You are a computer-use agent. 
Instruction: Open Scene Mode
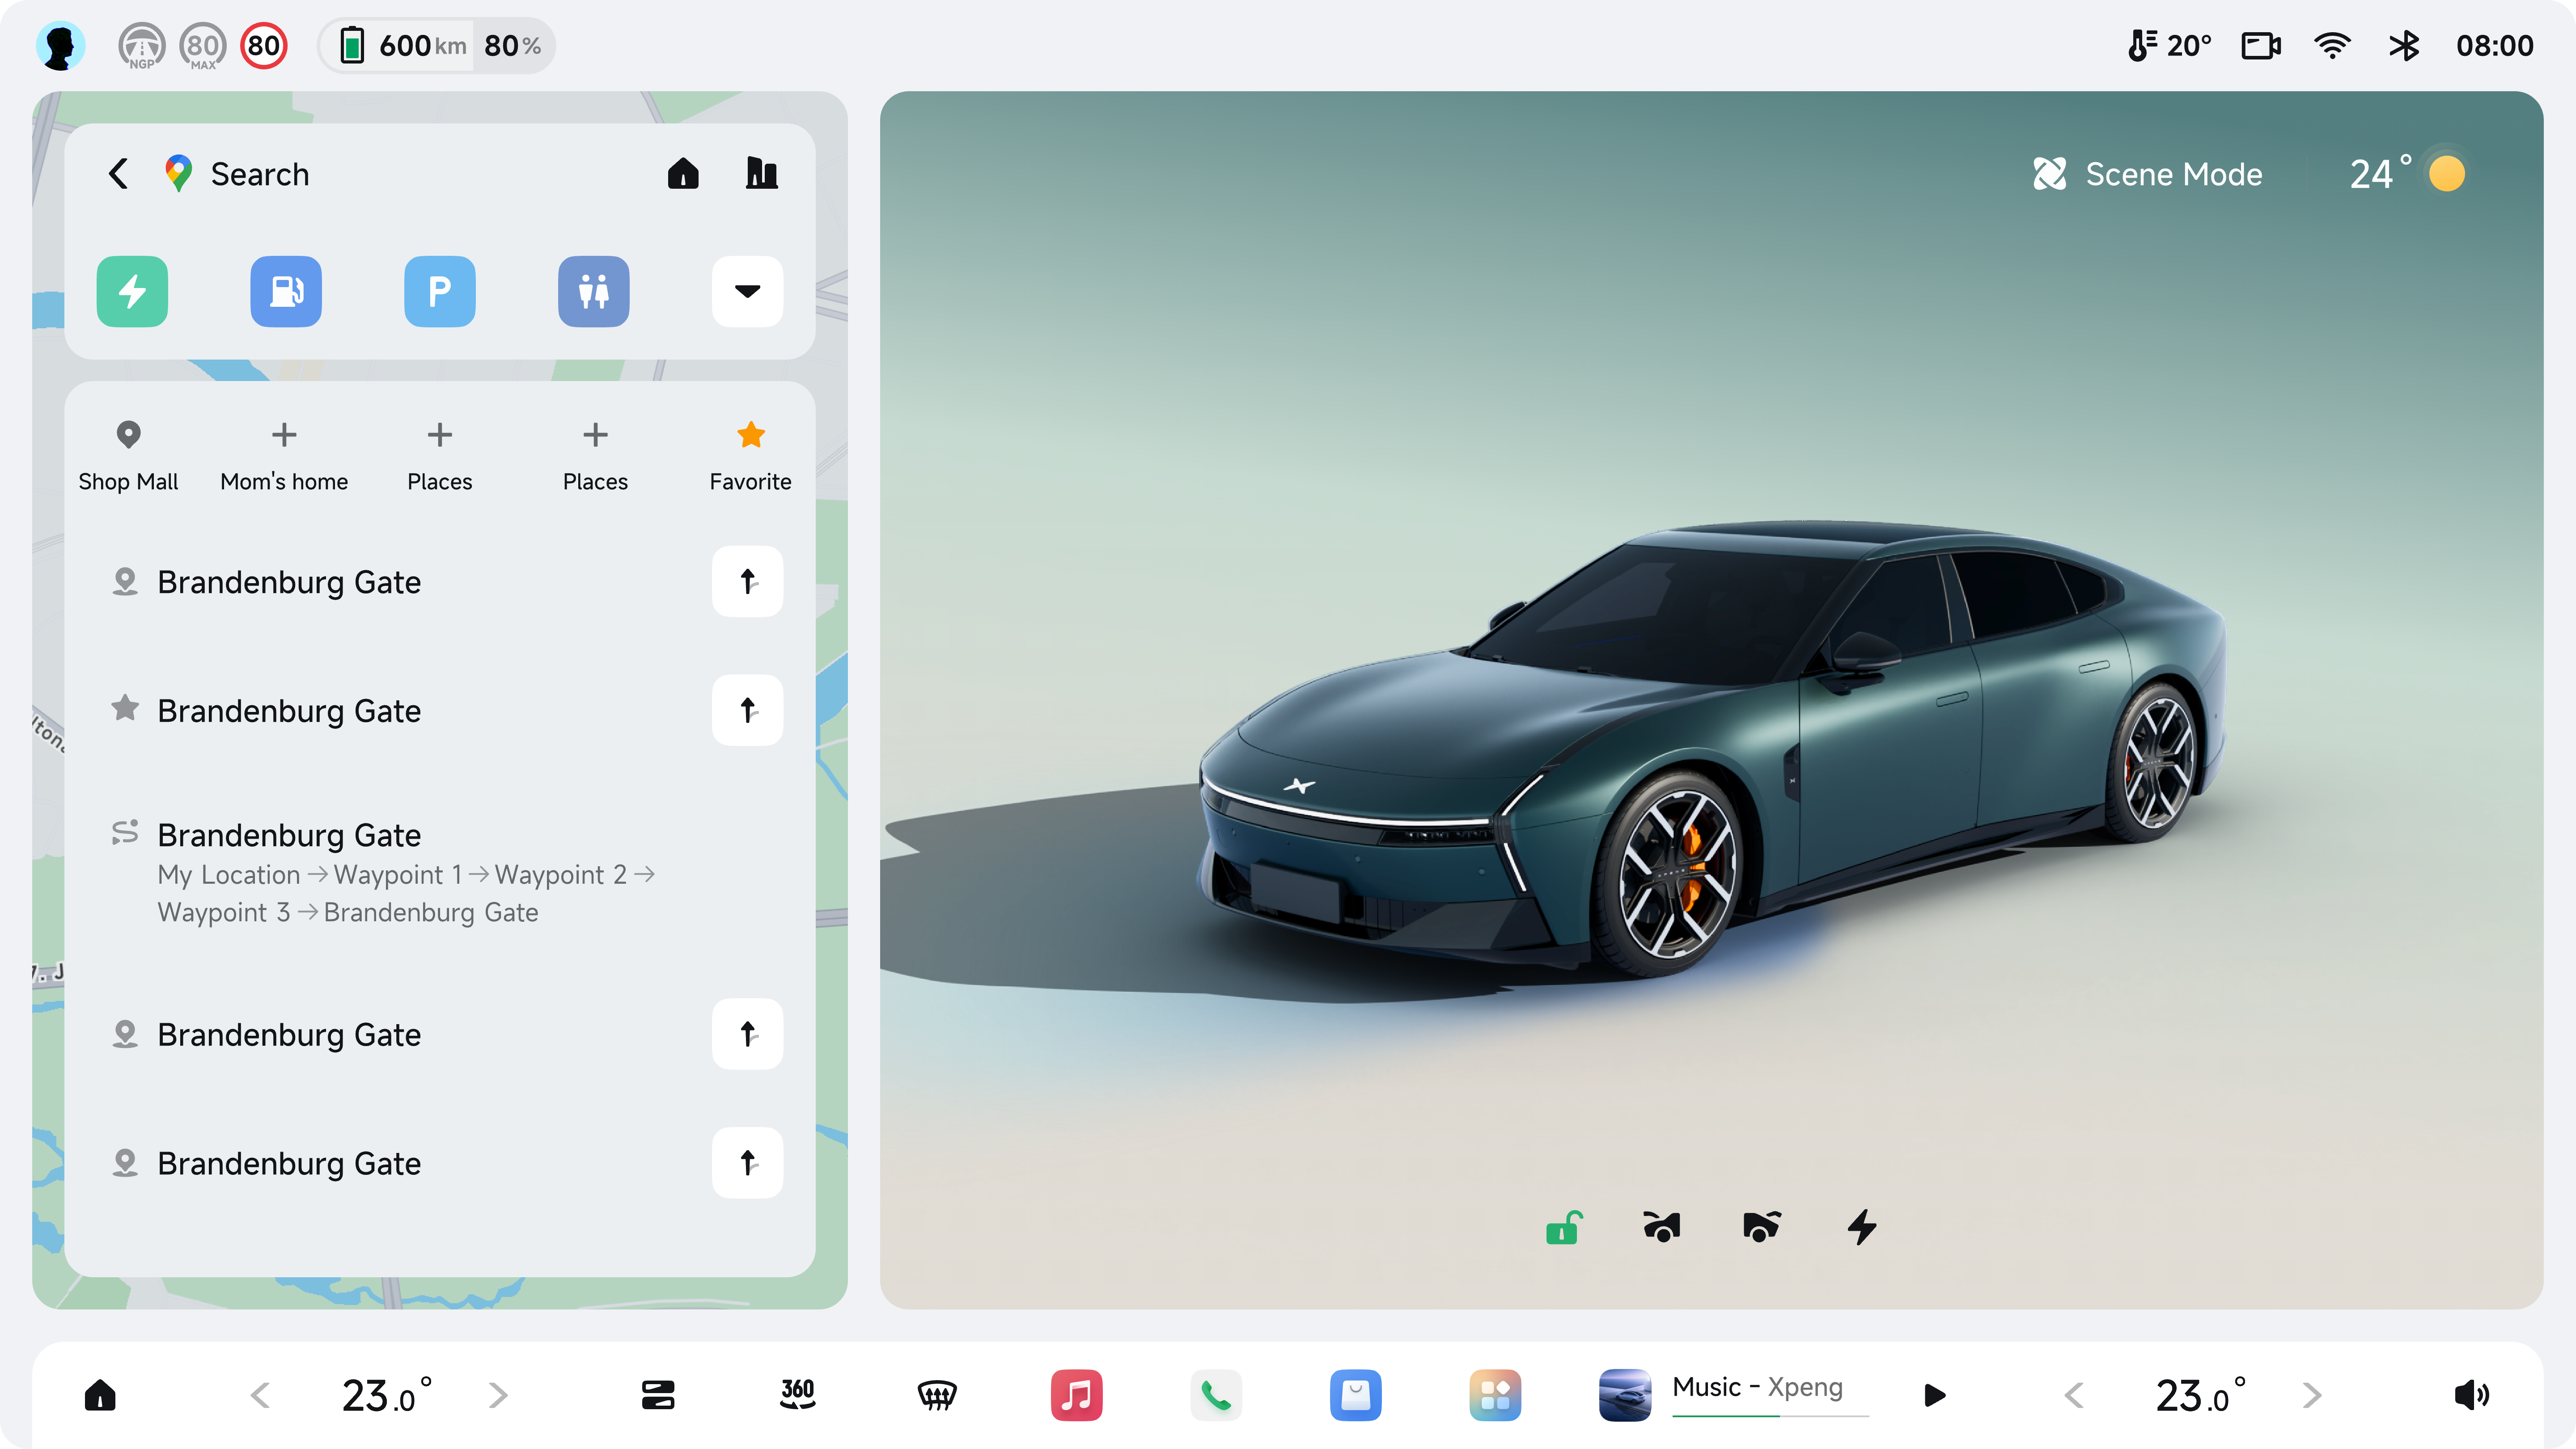click(x=2147, y=174)
